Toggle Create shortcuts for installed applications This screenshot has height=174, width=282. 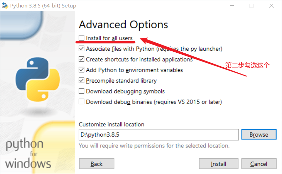(x=81, y=59)
